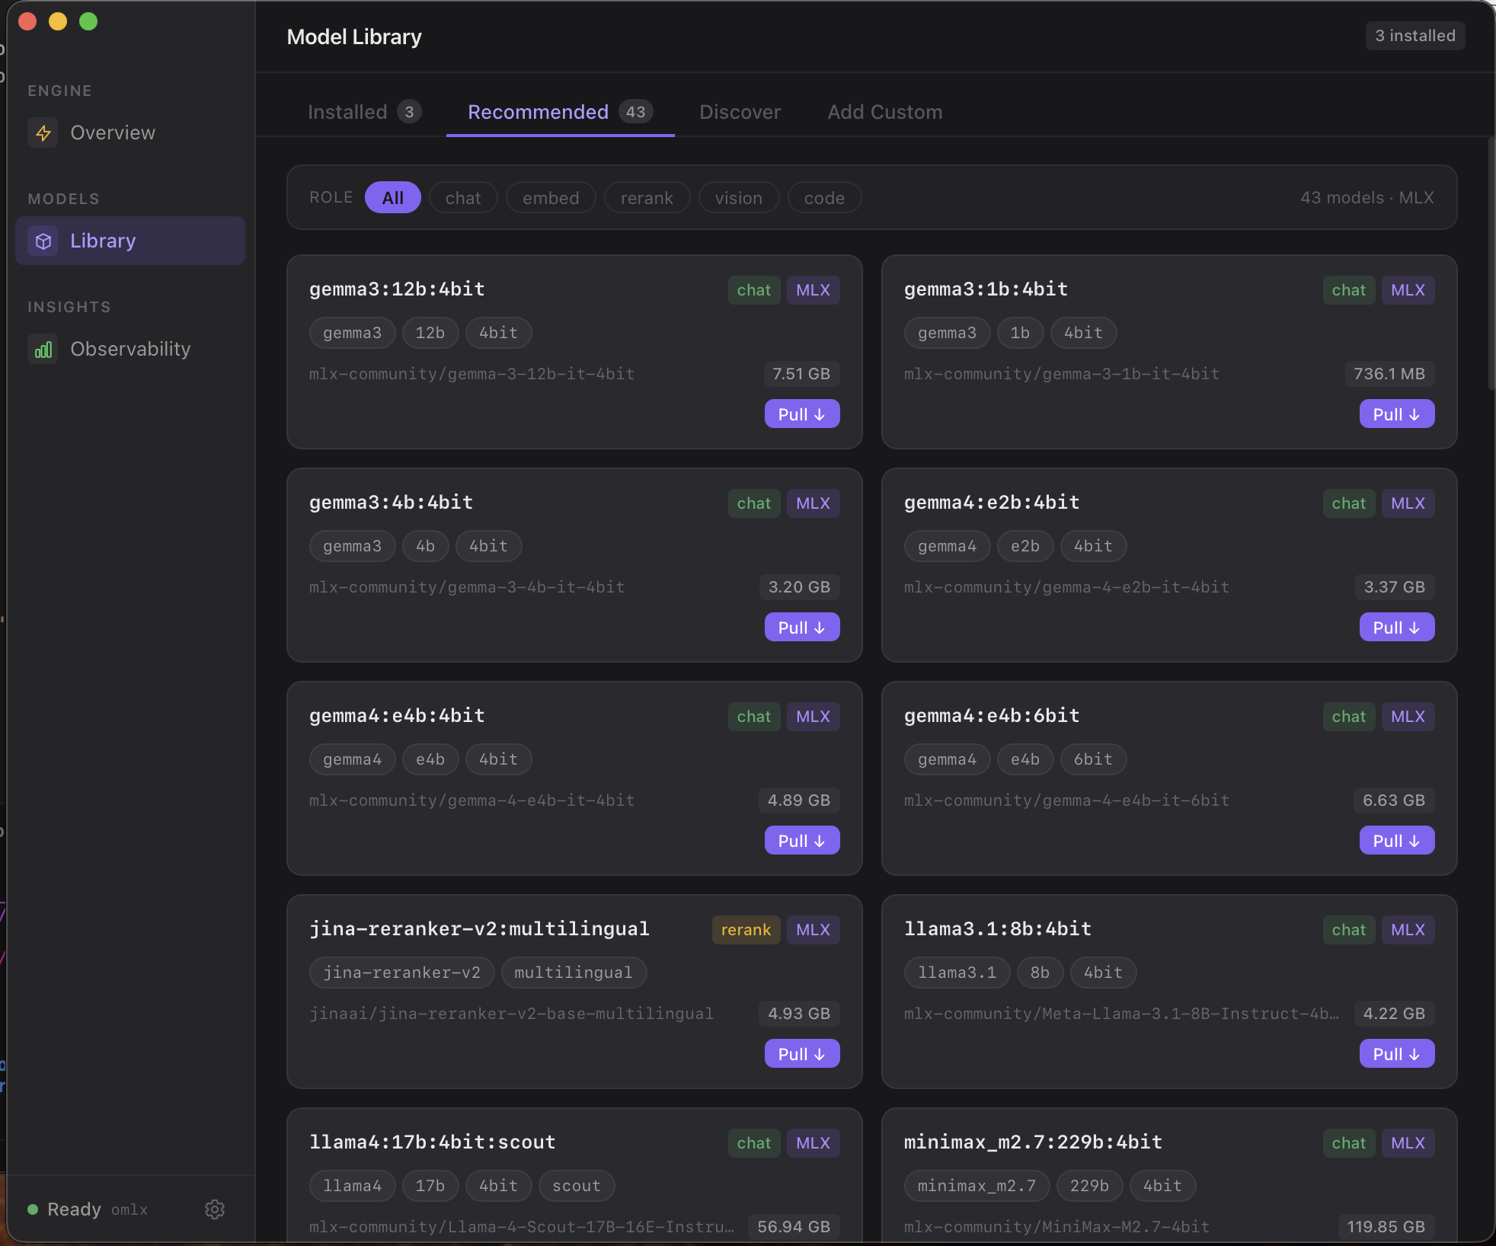Click the green Ready status dot
Image resolution: width=1496 pixels, height=1246 pixels.
[x=33, y=1209]
